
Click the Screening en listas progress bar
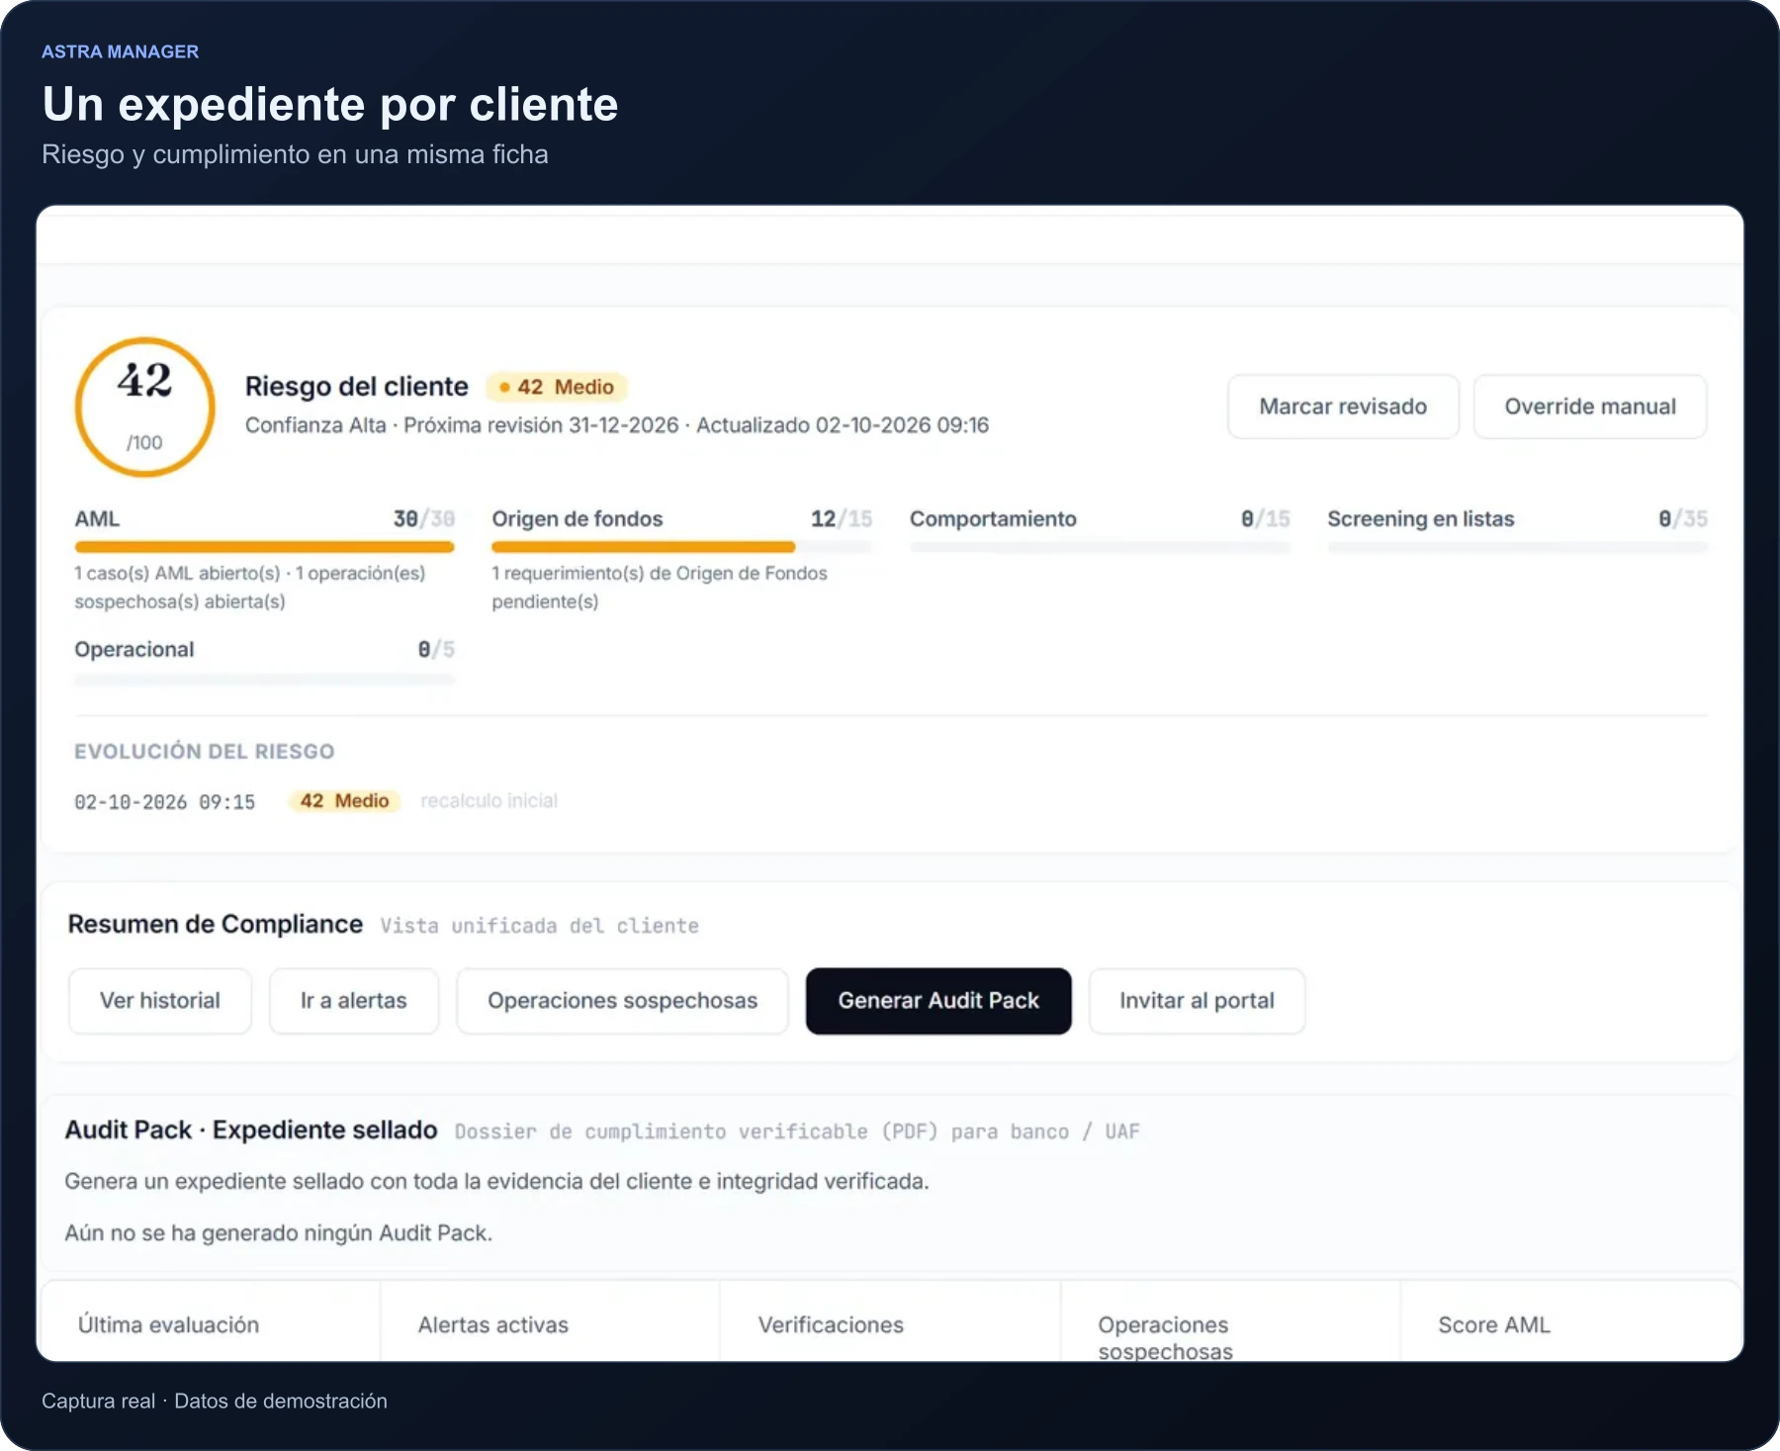(1518, 547)
